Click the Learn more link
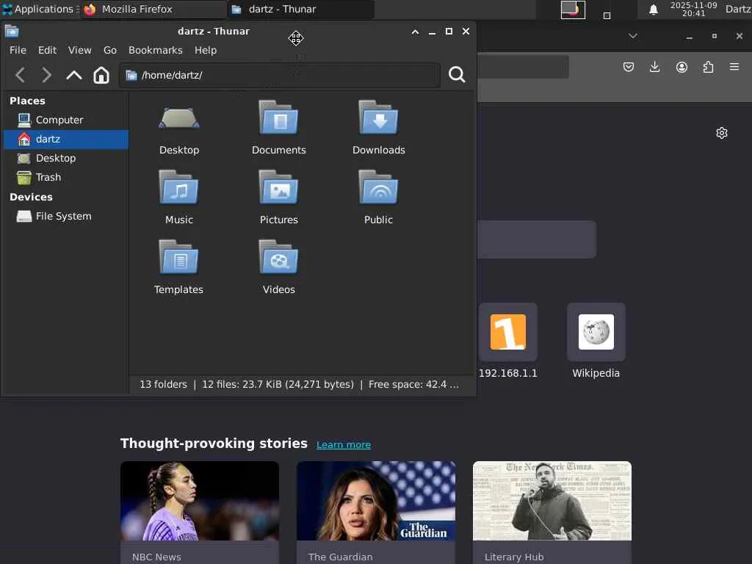Image resolution: width=752 pixels, height=564 pixels. 343,444
